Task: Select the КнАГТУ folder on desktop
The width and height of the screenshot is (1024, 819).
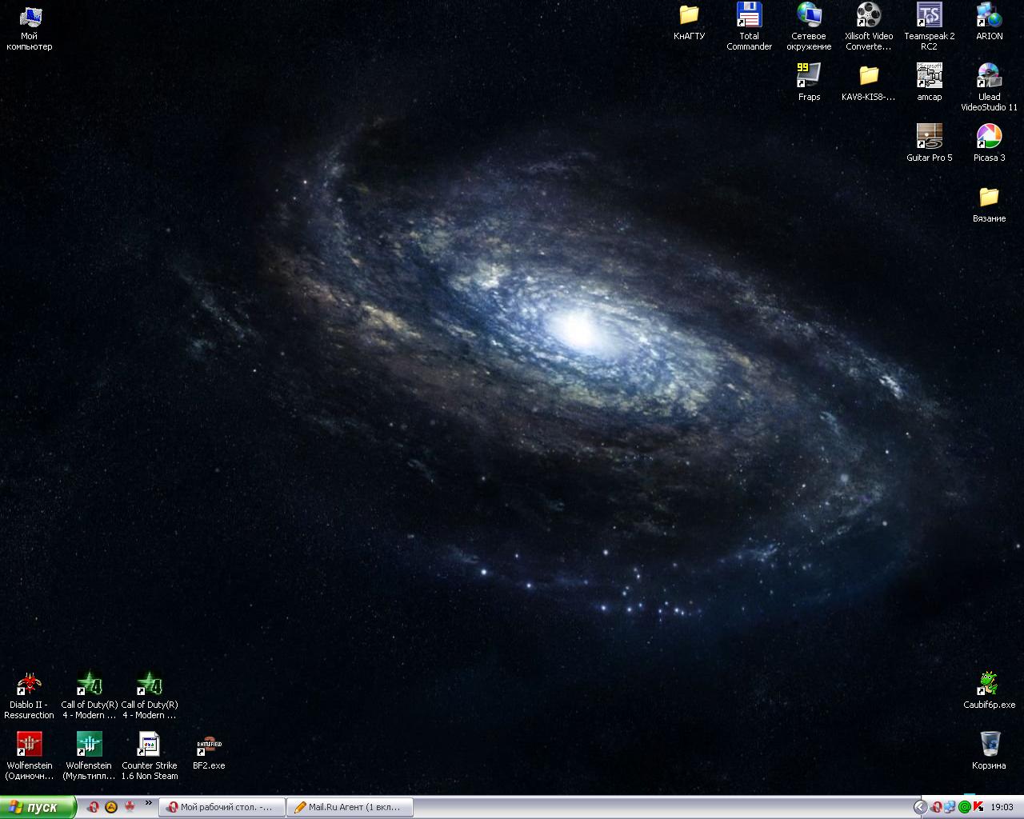Action: pos(689,16)
